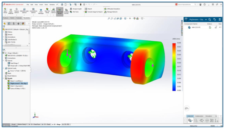
Task: Open Plot Tools menu
Action: (x=74, y=12)
